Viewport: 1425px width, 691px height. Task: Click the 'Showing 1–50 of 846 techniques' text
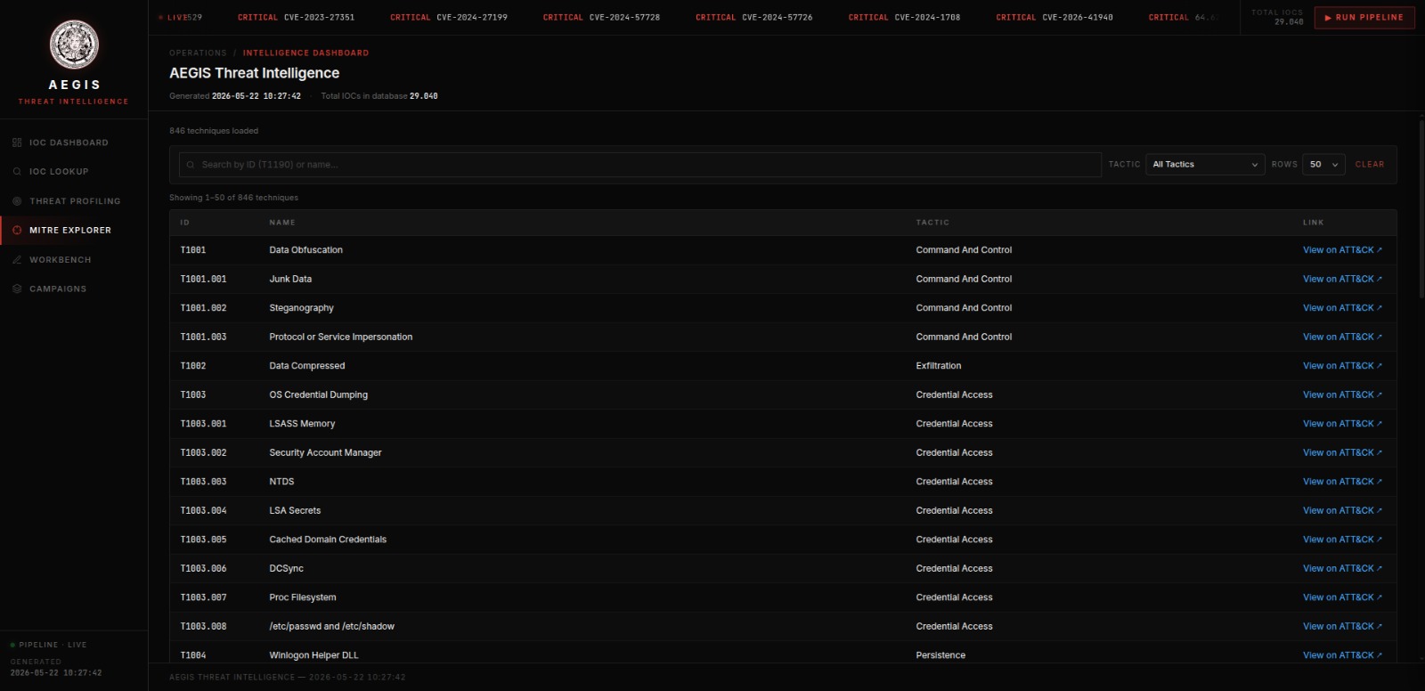[233, 198]
